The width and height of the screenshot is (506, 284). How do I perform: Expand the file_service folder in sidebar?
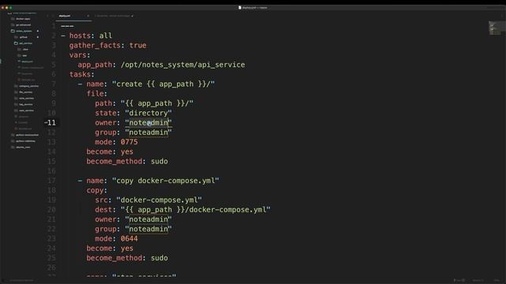tap(25, 92)
